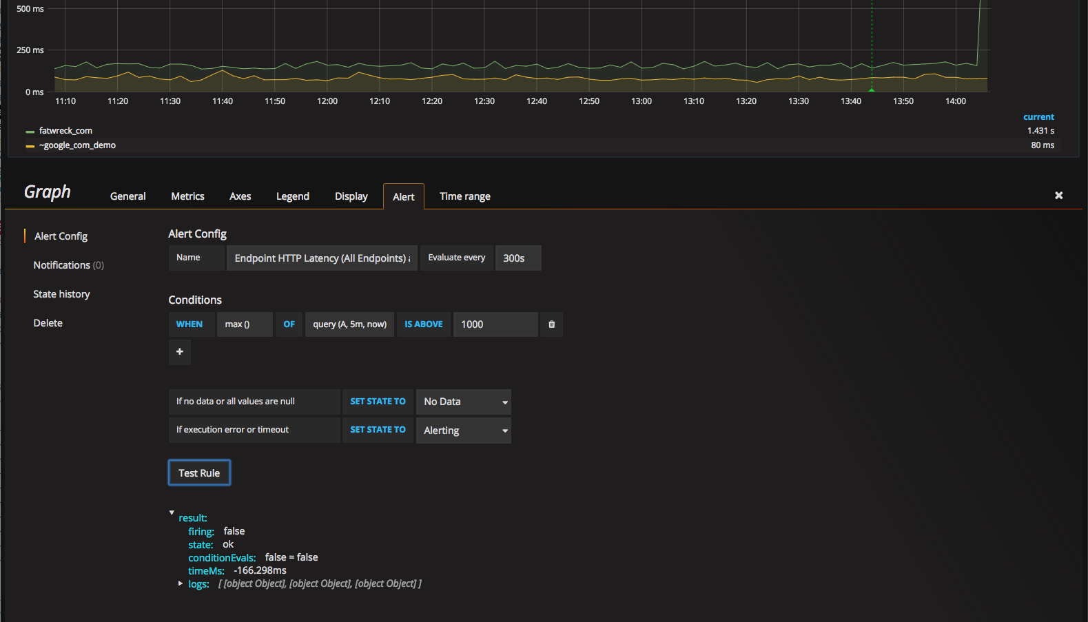Select Delete in alert sidebar

[x=48, y=323]
